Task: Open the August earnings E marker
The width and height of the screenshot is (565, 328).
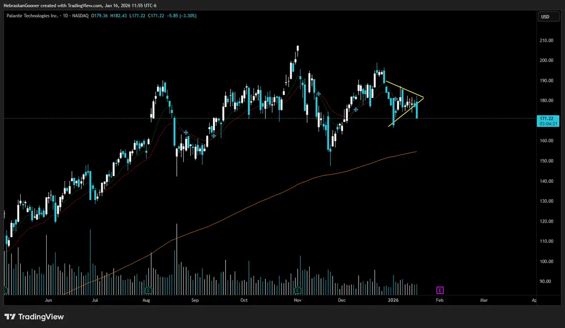Action: [x=148, y=290]
